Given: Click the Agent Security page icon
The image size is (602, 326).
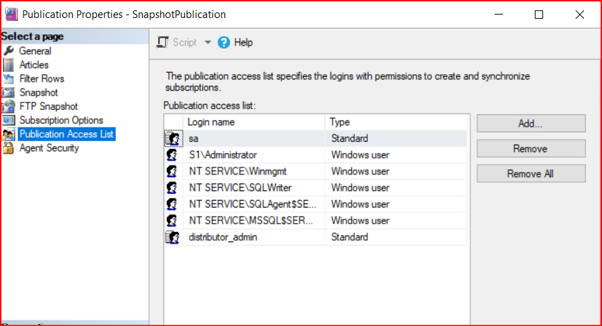Looking at the screenshot, I should (8, 148).
